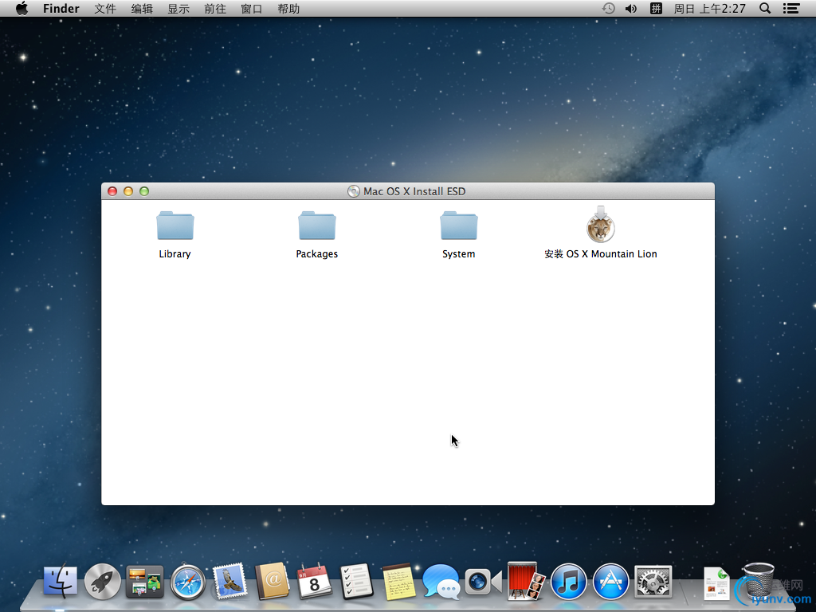Open Notes yellow pad in Dock
This screenshot has width=816, height=612.
398,581
